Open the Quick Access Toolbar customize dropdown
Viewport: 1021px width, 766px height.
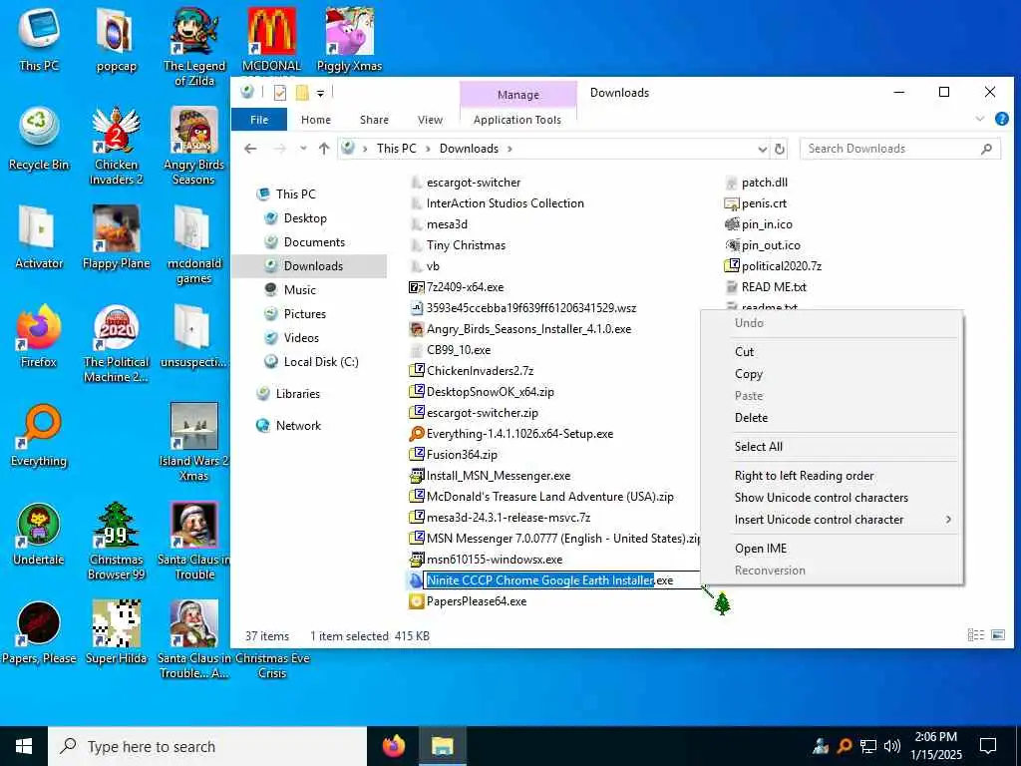[x=320, y=93]
